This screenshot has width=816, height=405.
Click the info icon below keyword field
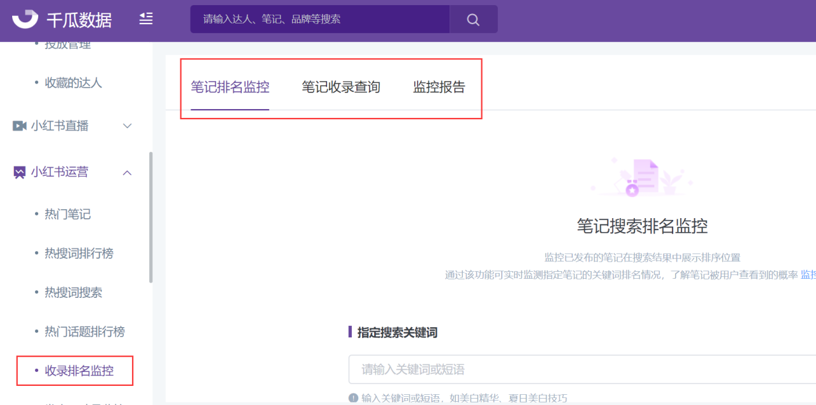[353, 398]
